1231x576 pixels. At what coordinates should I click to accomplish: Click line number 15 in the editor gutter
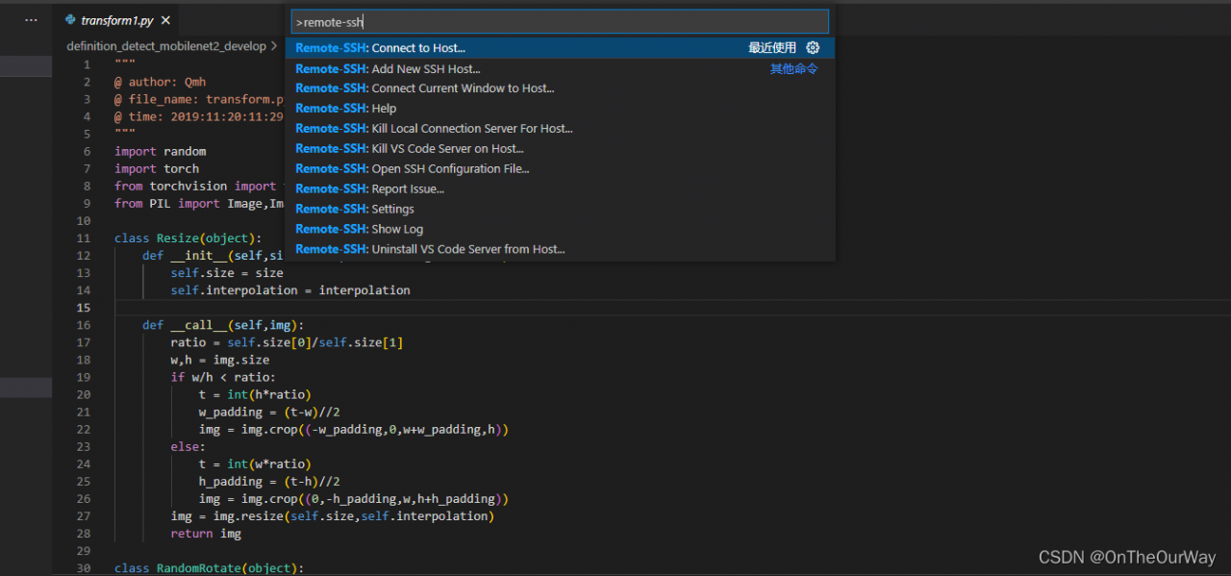(85, 308)
